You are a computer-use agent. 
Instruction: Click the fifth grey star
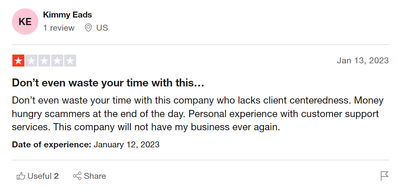click(x=70, y=61)
